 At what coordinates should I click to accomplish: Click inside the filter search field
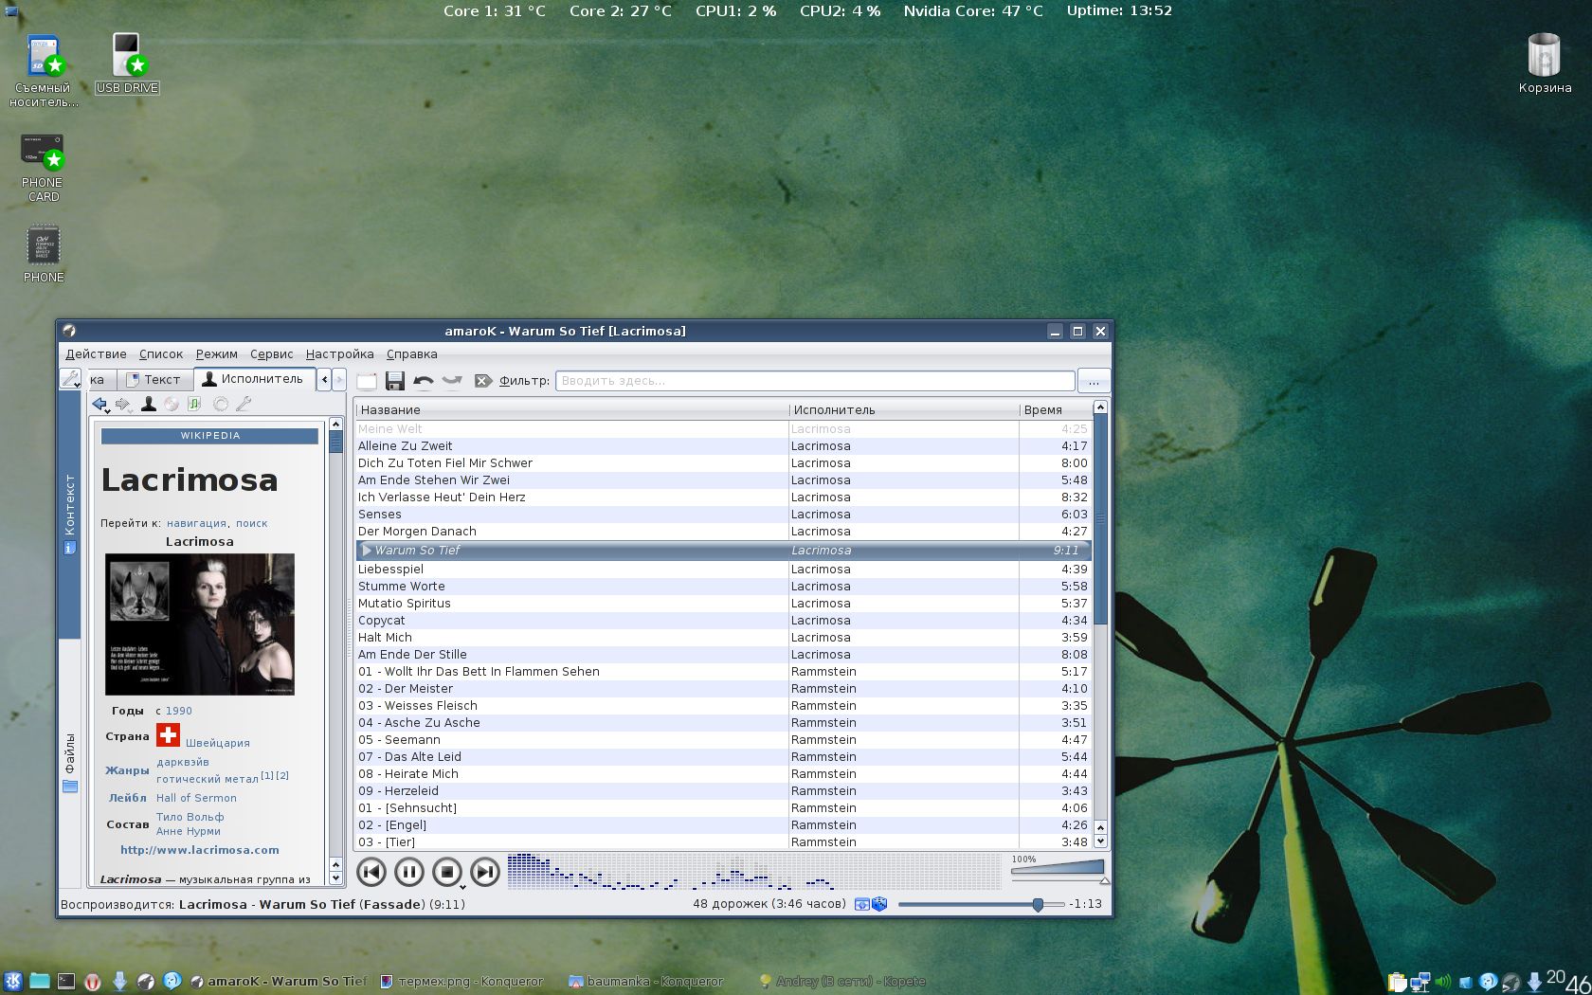click(x=815, y=381)
